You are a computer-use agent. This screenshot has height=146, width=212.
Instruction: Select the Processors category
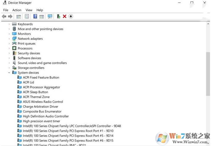tap(25, 48)
